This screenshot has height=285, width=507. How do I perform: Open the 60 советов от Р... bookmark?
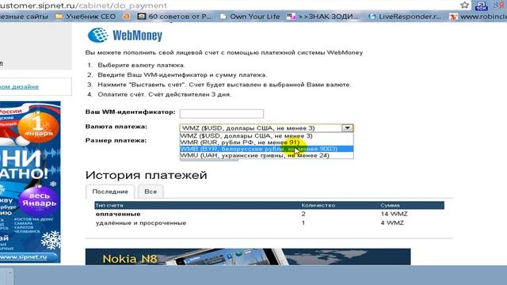point(174,16)
